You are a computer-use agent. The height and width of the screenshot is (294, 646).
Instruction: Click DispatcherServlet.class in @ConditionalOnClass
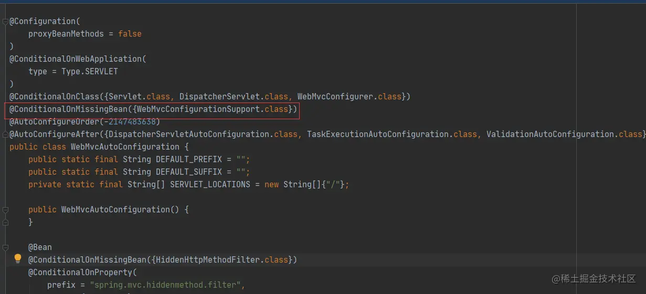pos(234,97)
